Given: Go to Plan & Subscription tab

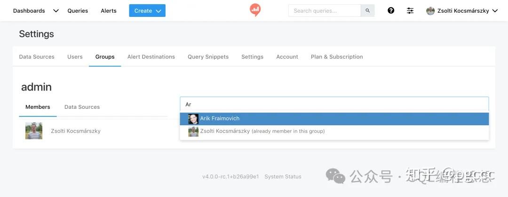Looking at the screenshot, I should [x=337, y=57].
